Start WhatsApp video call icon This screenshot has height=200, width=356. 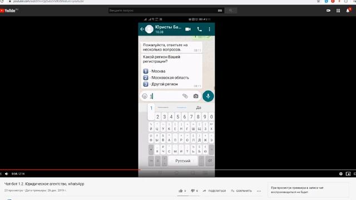point(188,29)
